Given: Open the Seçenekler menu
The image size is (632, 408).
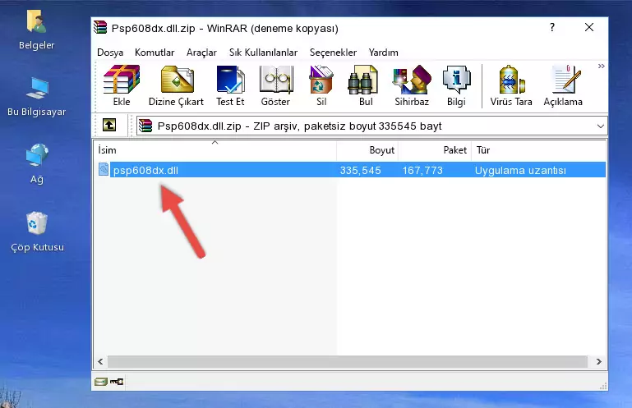Looking at the screenshot, I should pyautogui.click(x=333, y=53).
